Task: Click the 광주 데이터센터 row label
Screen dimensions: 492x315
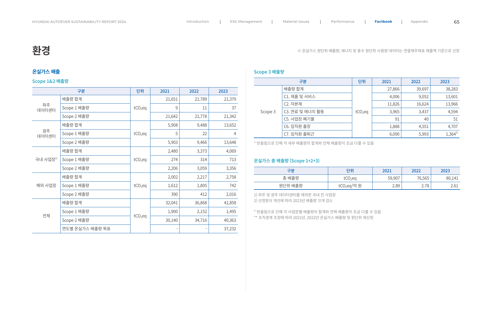Action: click(x=46, y=134)
